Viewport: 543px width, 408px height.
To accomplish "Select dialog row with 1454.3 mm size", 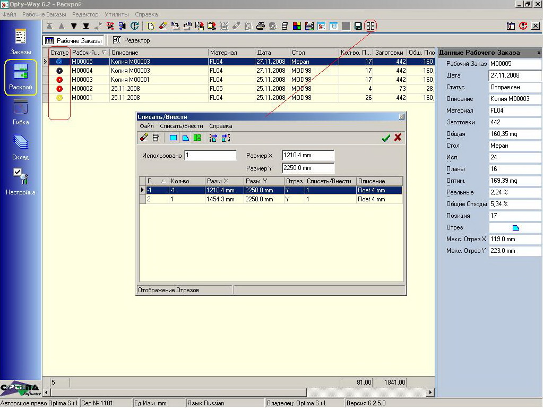I will point(271,199).
